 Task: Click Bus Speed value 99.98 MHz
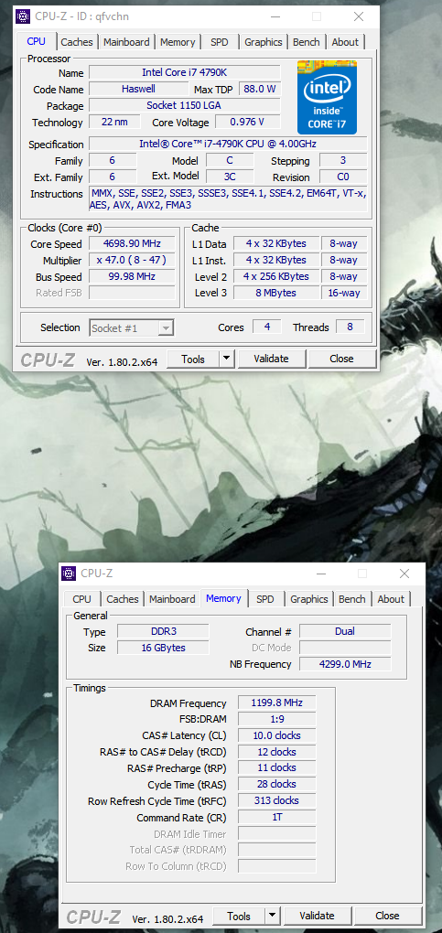[132, 276]
